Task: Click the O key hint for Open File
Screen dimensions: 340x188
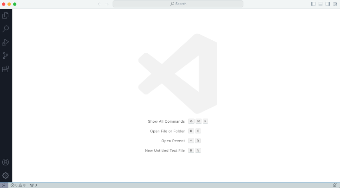Action: (x=198, y=131)
